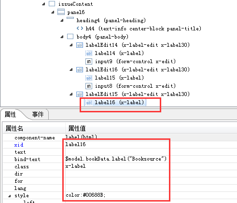
Task: Select h44 (text-info center-block panel-title)
Action: coord(143,28)
